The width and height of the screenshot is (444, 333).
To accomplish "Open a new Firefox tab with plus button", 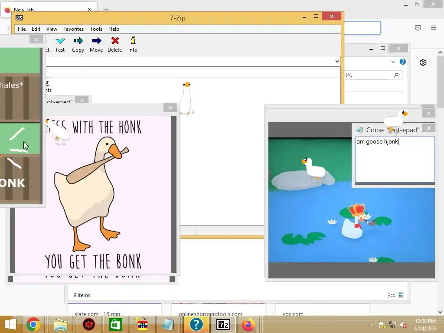I will [106, 10].
